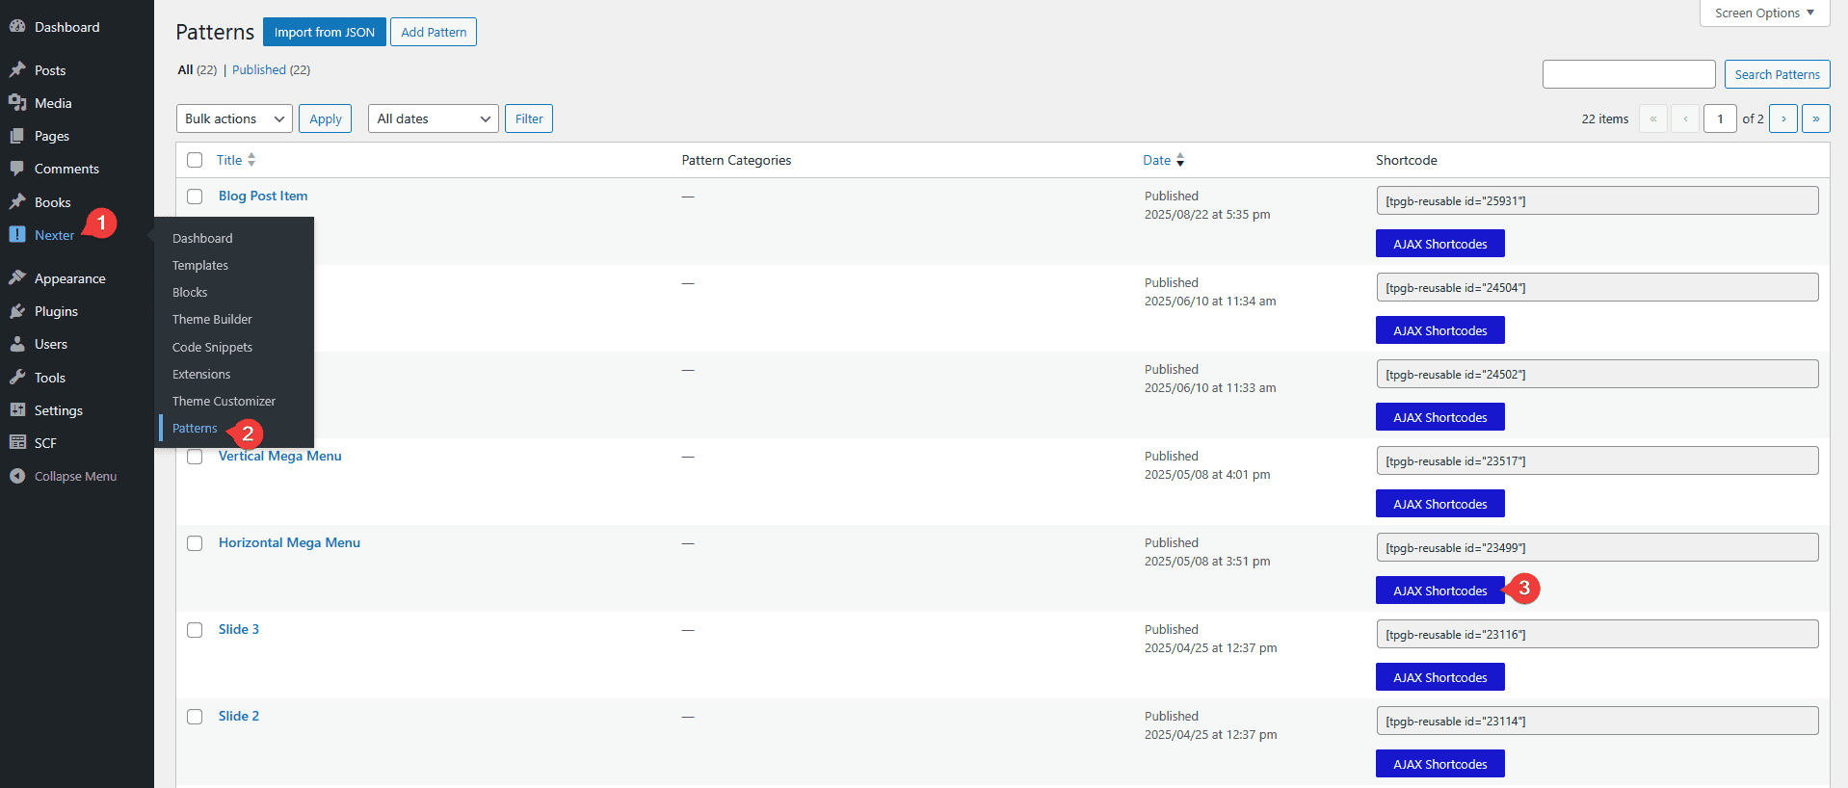
Task: Jump to last page double-arrow button
Action: click(1816, 118)
